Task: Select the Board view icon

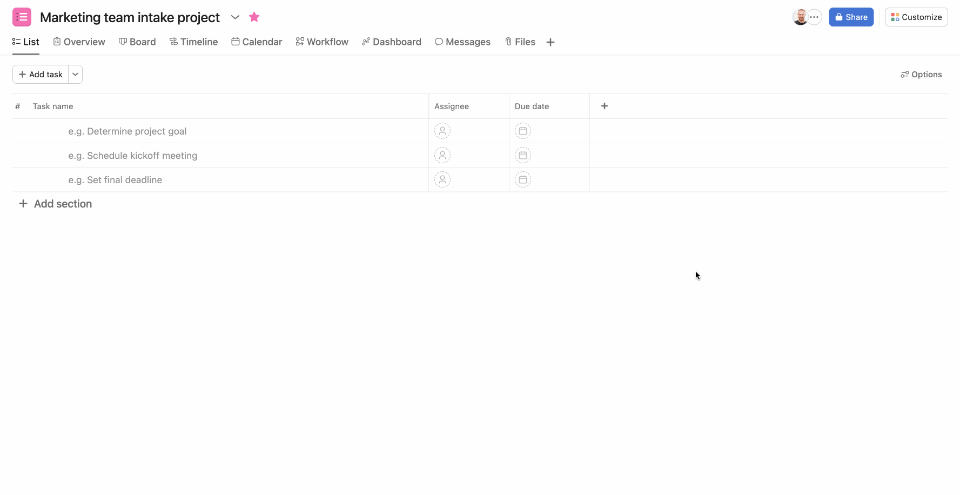Action: [122, 42]
